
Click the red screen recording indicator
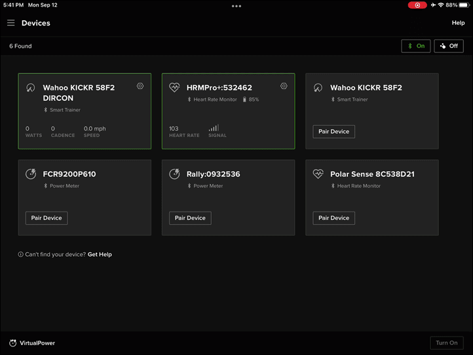pyautogui.click(x=417, y=5)
